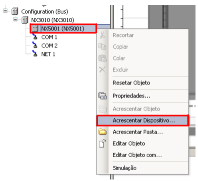The image size is (198, 181).
Task: Click the NX5001 module icon
Action: tap(35, 28)
